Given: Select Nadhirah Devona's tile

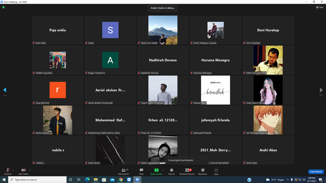Looking at the screenshot, I should click(x=163, y=60).
